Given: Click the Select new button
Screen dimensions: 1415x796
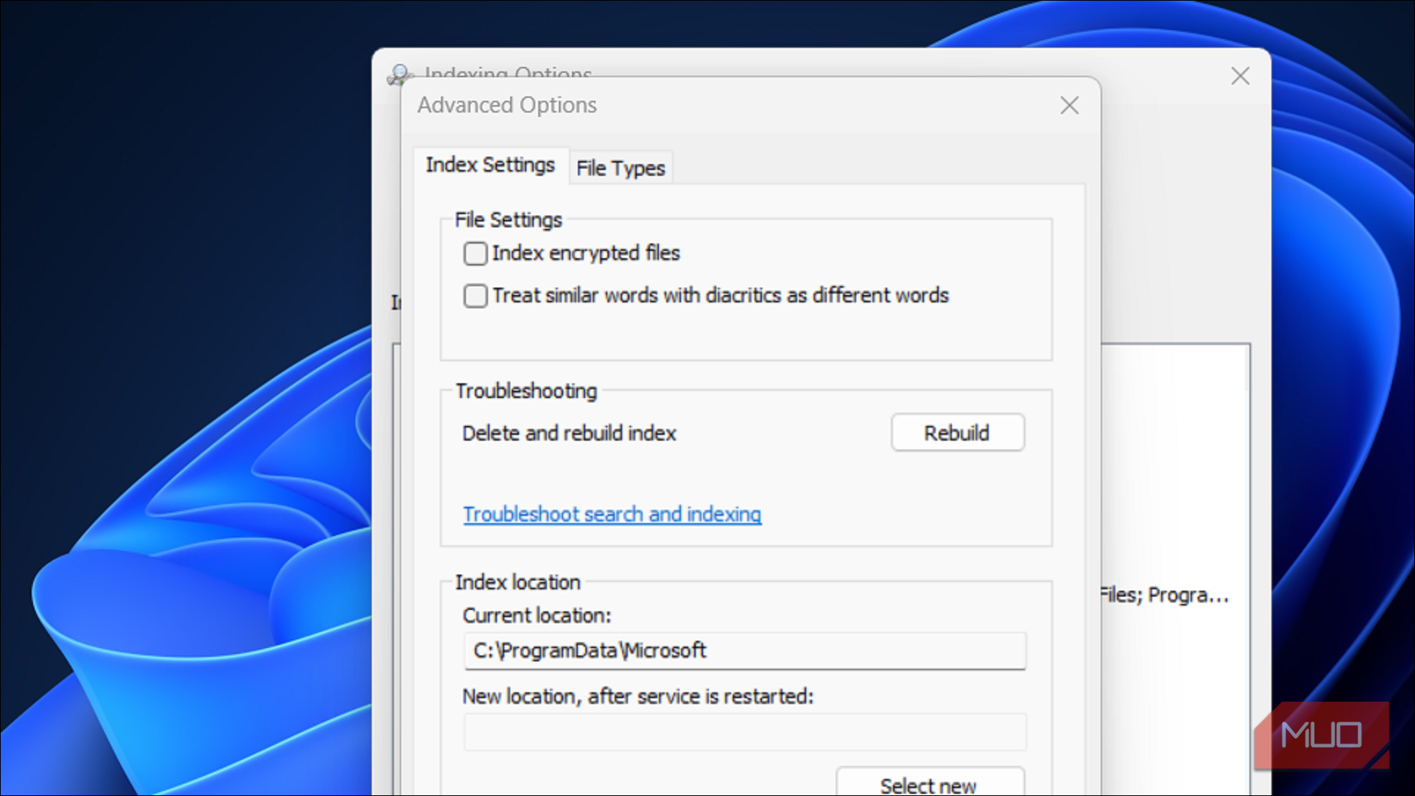Looking at the screenshot, I should point(930,782).
